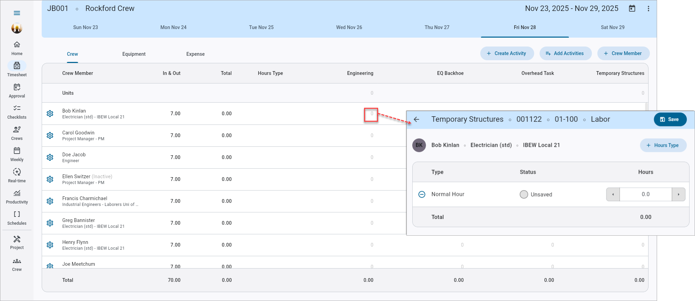Save the Temporary Structures hours
This screenshot has width=695, height=301.
(670, 119)
